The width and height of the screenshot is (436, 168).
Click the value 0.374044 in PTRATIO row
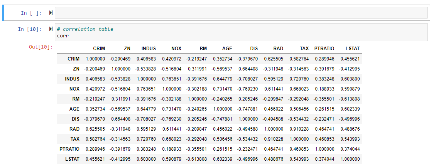click(350, 149)
